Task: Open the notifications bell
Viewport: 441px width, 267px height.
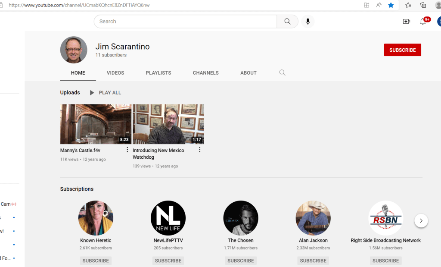Action: click(423, 22)
